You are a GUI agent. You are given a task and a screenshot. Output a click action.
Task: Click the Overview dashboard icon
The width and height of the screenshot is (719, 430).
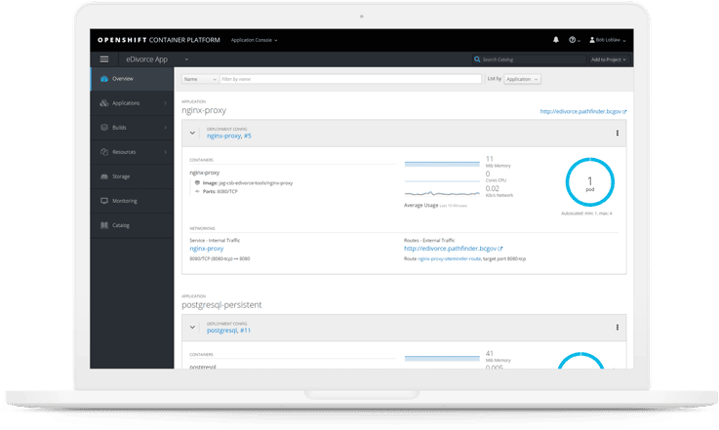[104, 79]
